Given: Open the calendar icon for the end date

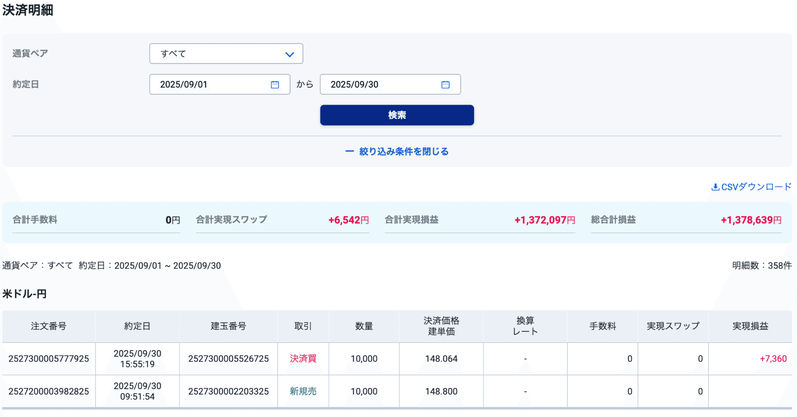Looking at the screenshot, I should pos(445,84).
